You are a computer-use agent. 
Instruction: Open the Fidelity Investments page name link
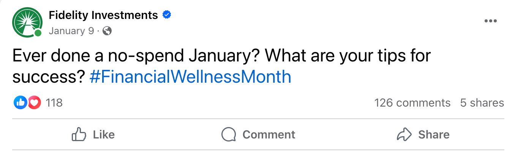(x=103, y=16)
